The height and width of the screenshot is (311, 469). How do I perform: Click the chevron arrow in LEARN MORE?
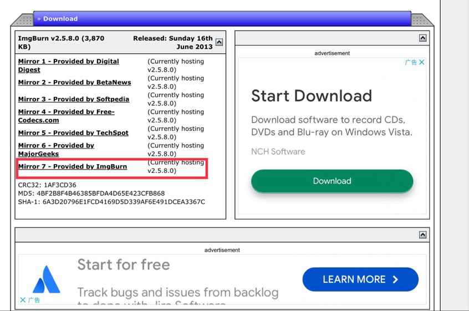coord(395,279)
